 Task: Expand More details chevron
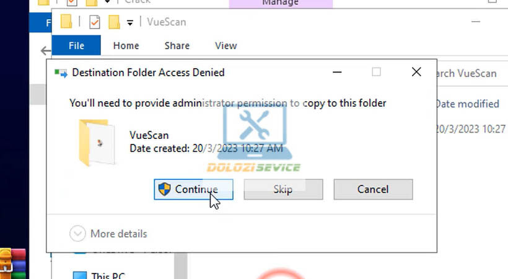(77, 234)
